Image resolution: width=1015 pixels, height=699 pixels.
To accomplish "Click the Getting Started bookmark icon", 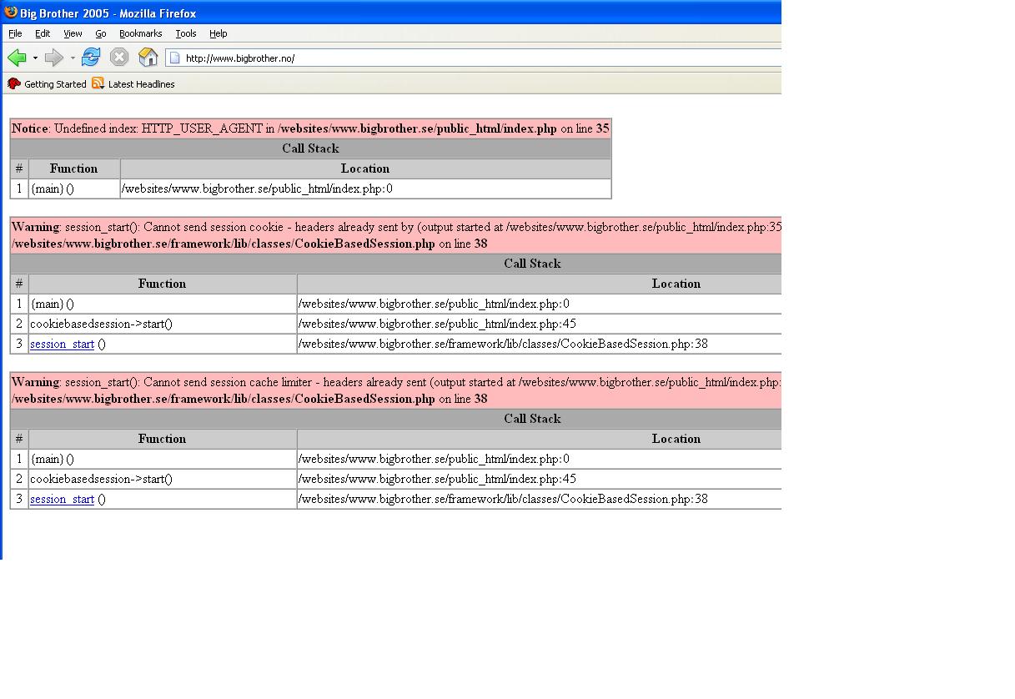I will (13, 83).
